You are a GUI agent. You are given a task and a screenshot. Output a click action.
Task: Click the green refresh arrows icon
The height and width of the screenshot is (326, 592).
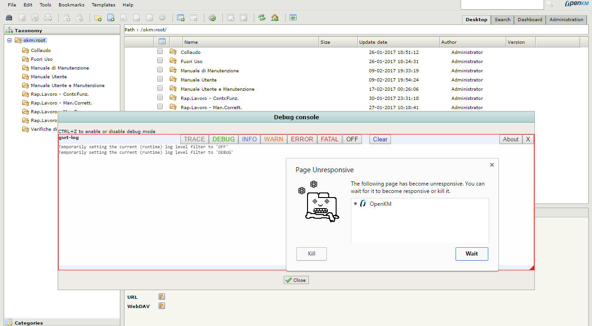tap(262, 18)
